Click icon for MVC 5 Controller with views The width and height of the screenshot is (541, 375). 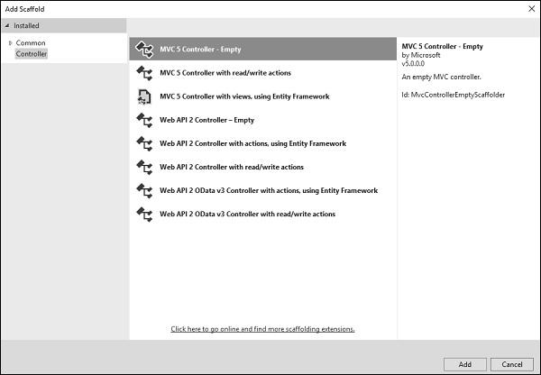coord(143,96)
